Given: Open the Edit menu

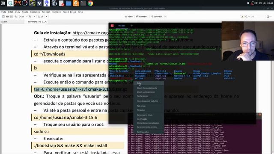Looking at the screenshot, I should coord(10,12).
